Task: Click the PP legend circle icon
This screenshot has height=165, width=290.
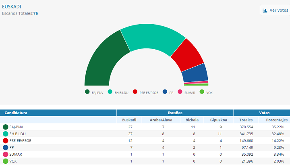Action: pyautogui.click(x=165, y=92)
